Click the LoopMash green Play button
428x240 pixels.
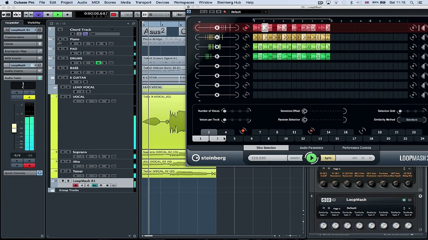coord(312,158)
